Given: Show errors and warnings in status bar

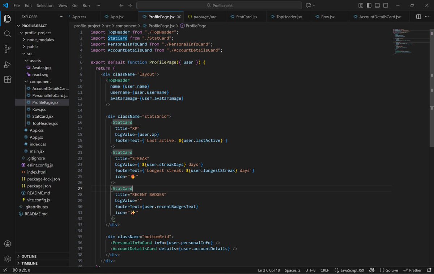Looking at the screenshot, I should pos(22,270).
